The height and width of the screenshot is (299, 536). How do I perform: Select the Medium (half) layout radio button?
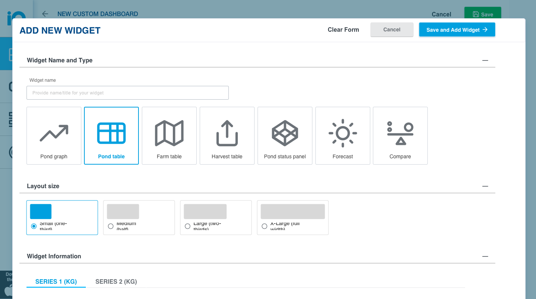tap(110, 226)
